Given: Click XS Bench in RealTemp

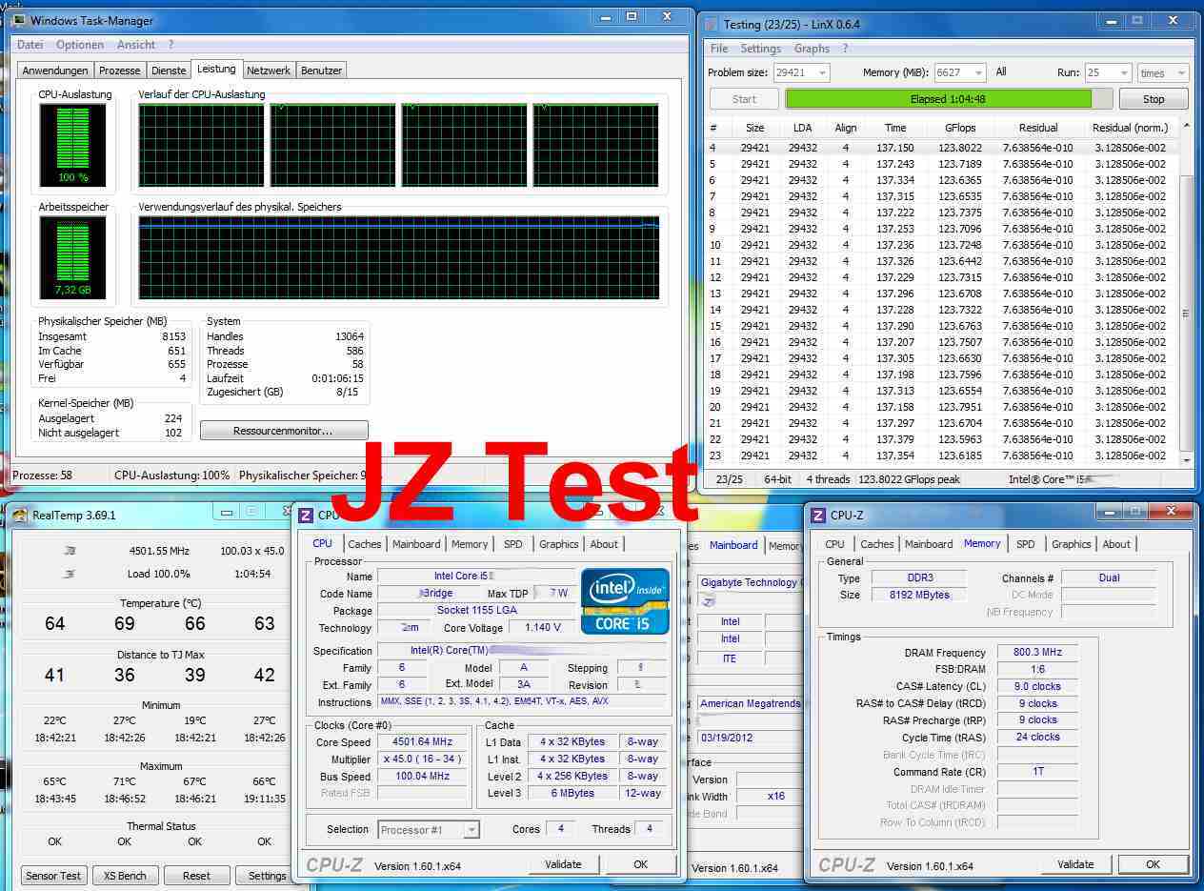Looking at the screenshot, I should pos(125,876).
